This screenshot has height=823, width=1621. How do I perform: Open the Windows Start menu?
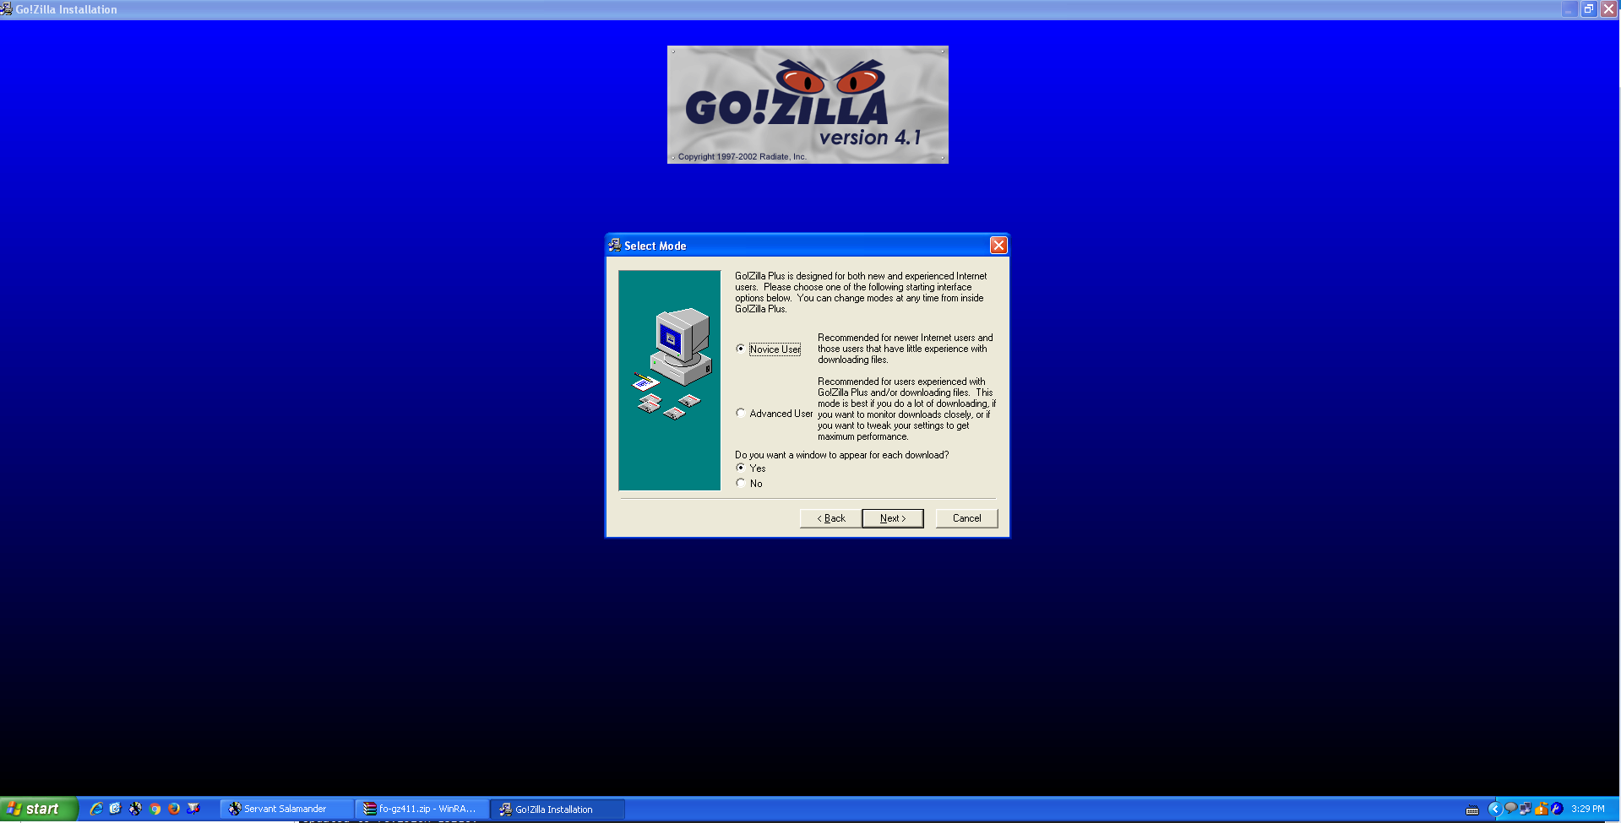point(39,809)
